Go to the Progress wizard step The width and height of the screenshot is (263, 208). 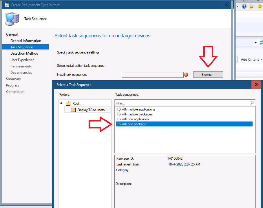pos(12,85)
